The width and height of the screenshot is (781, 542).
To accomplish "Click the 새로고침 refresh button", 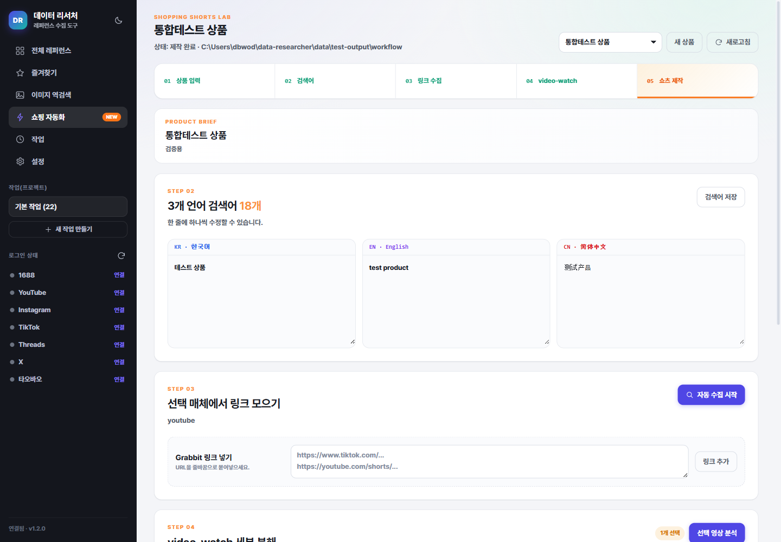I will coord(732,42).
